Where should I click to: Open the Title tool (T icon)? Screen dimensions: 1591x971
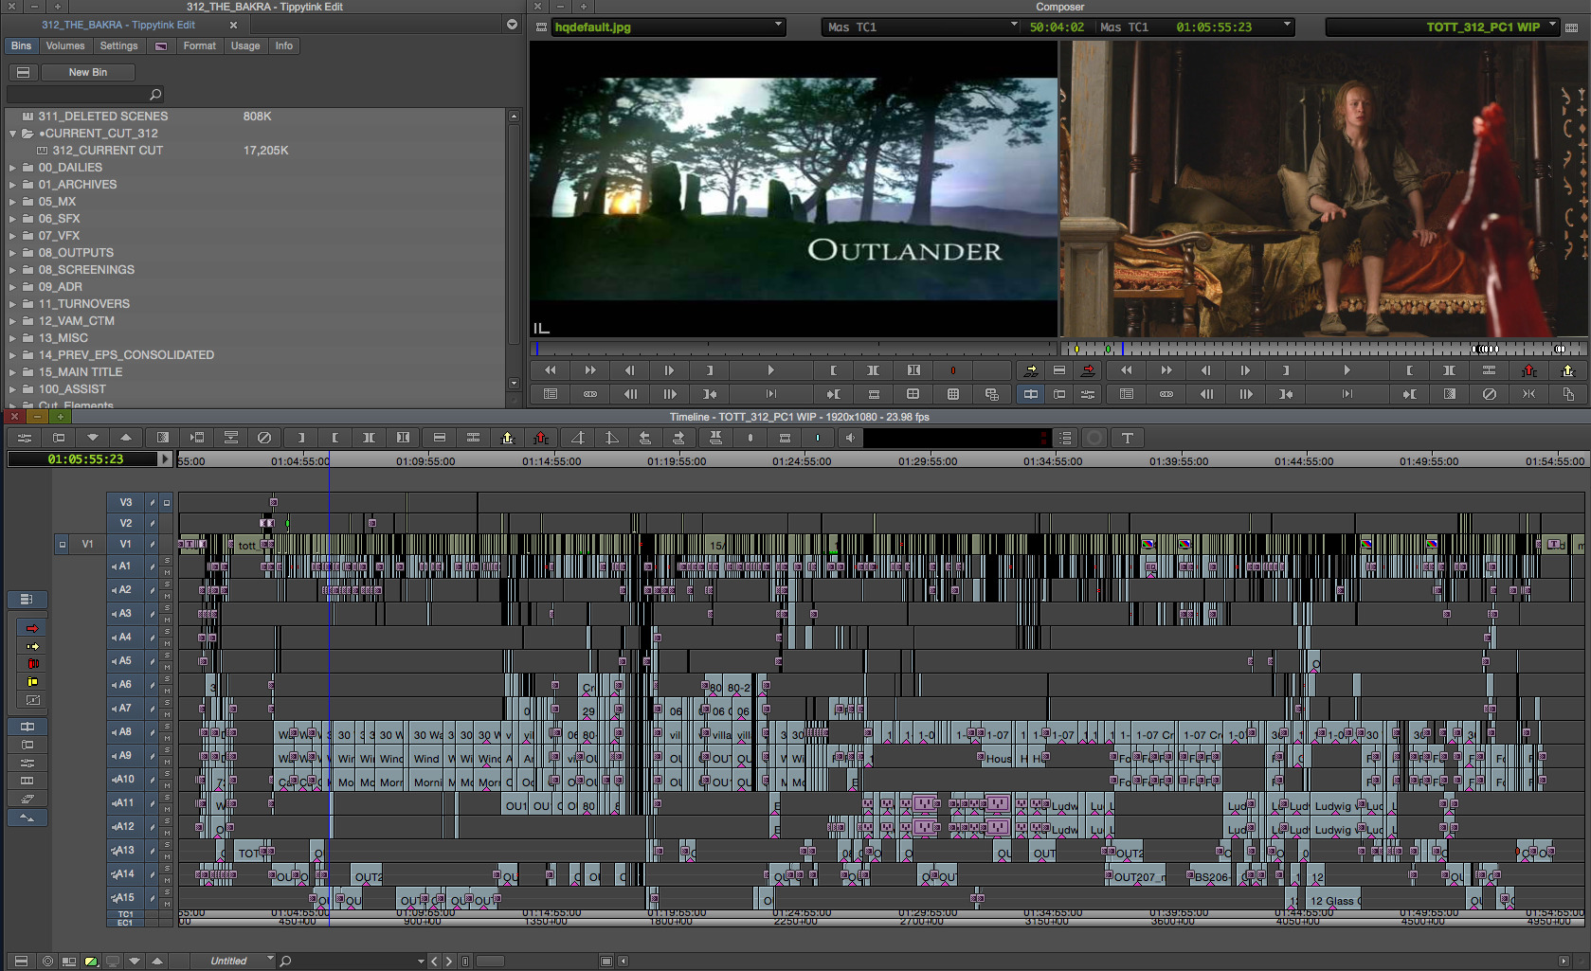point(1128,438)
